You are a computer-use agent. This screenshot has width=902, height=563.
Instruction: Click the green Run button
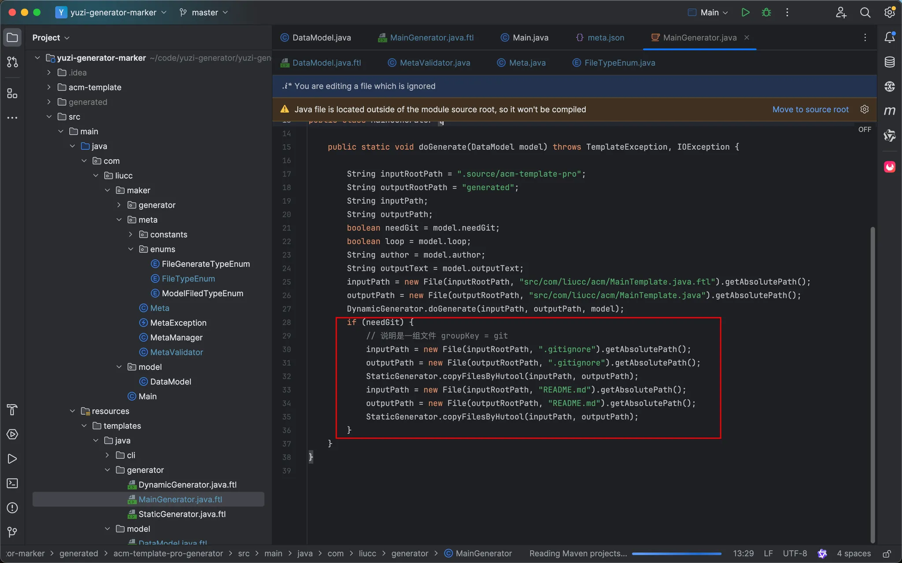pos(745,12)
